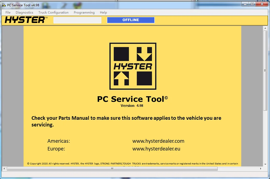Viewport: 270px width, 179px height.
Task: Click the horizontal scrollbar thumb
Action: click(112, 169)
